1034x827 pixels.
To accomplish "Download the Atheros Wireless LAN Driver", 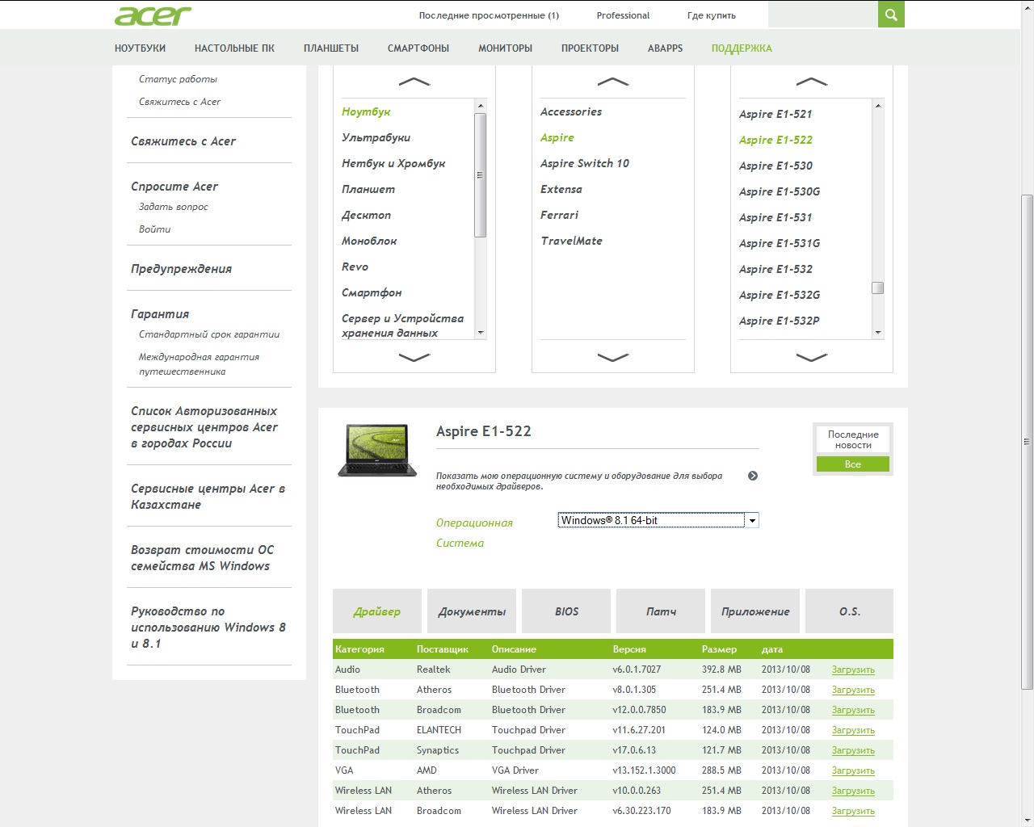I will point(853,791).
